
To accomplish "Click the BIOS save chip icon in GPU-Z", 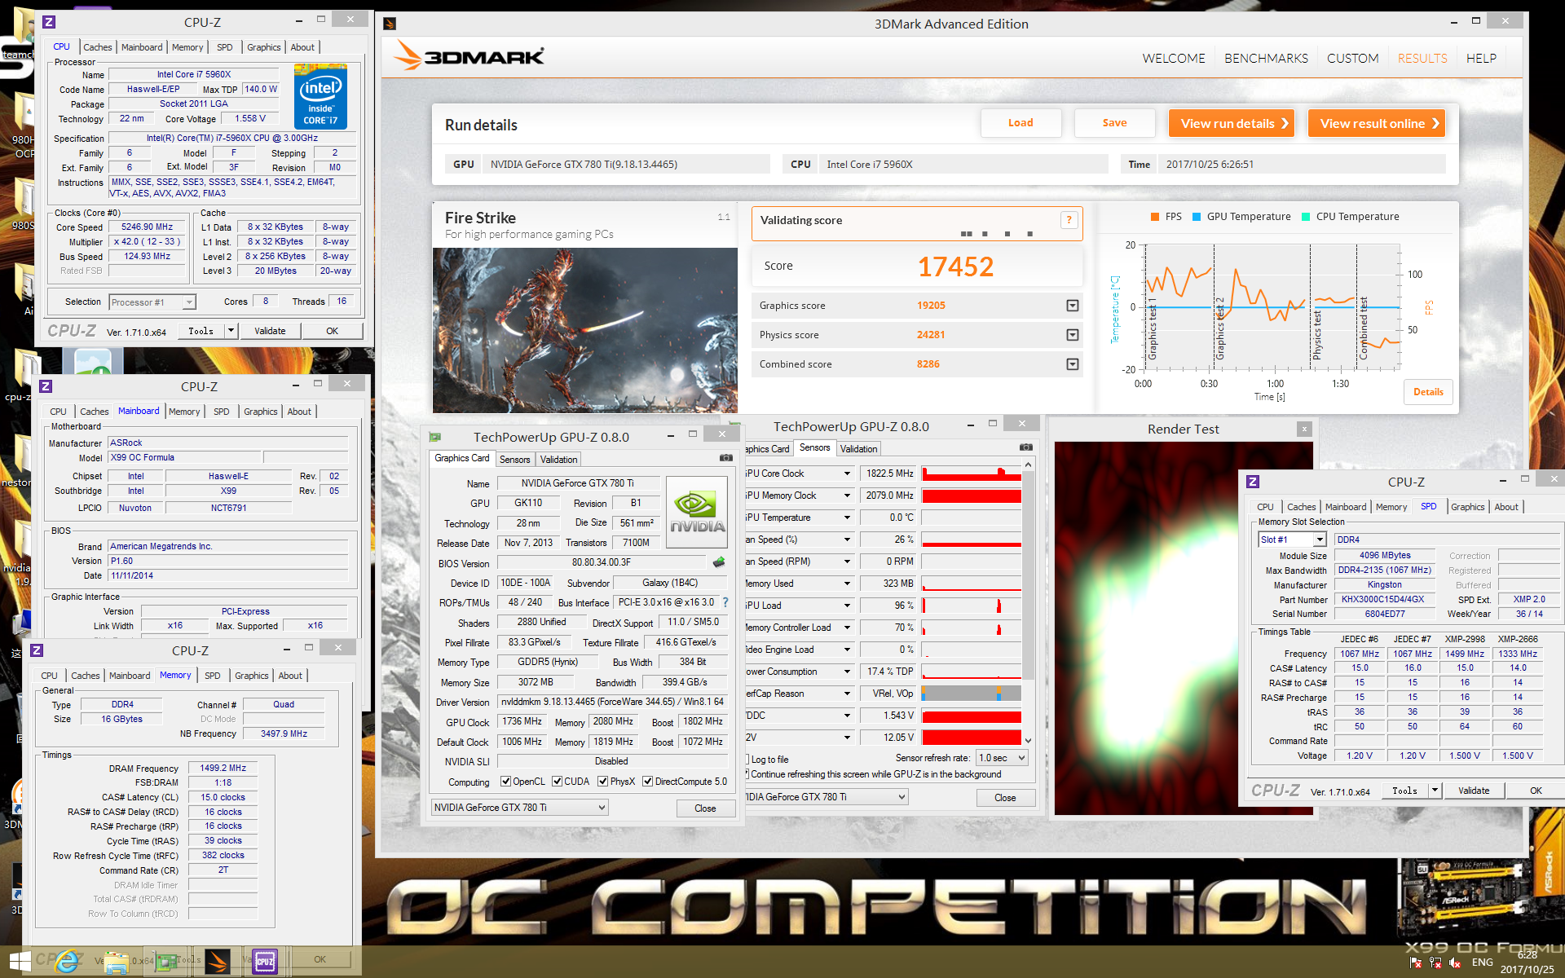I will [x=718, y=562].
